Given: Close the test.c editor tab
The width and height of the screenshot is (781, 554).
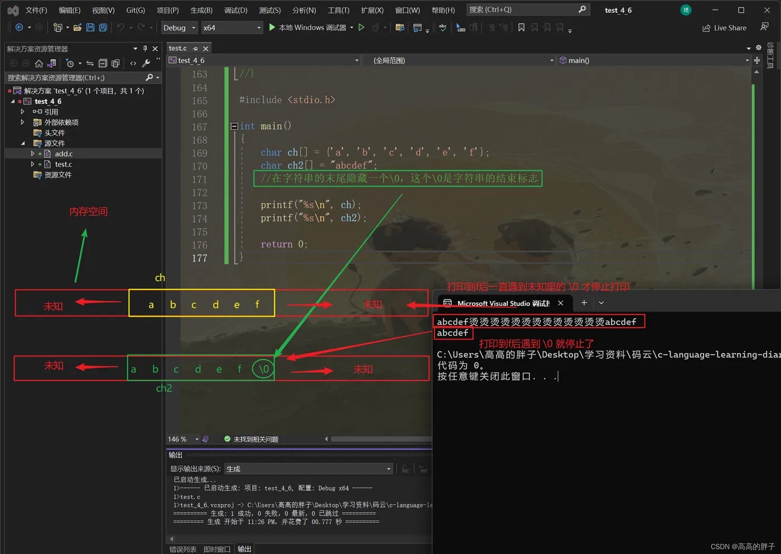Looking at the screenshot, I should (205, 48).
